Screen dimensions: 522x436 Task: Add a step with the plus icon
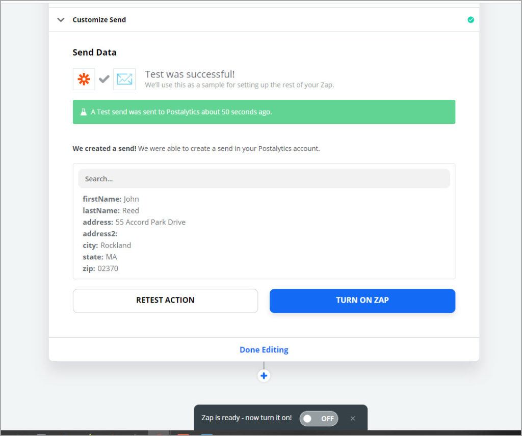coord(264,376)
